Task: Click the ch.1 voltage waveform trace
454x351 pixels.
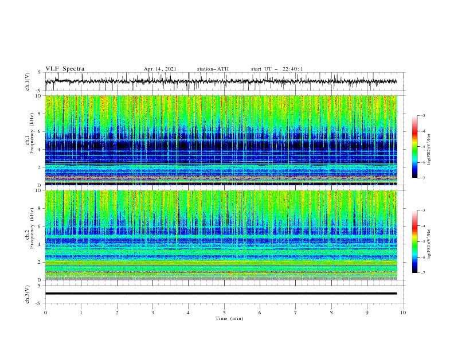Action: 221,81
